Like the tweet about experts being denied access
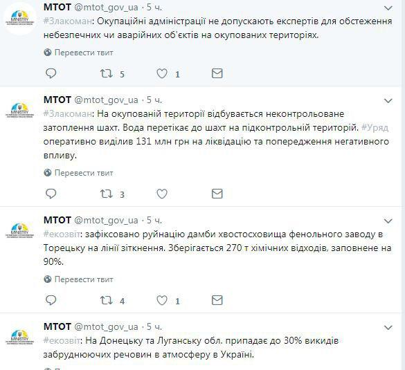The height and width of the screenshot is (370, 405). coord(162,73)
